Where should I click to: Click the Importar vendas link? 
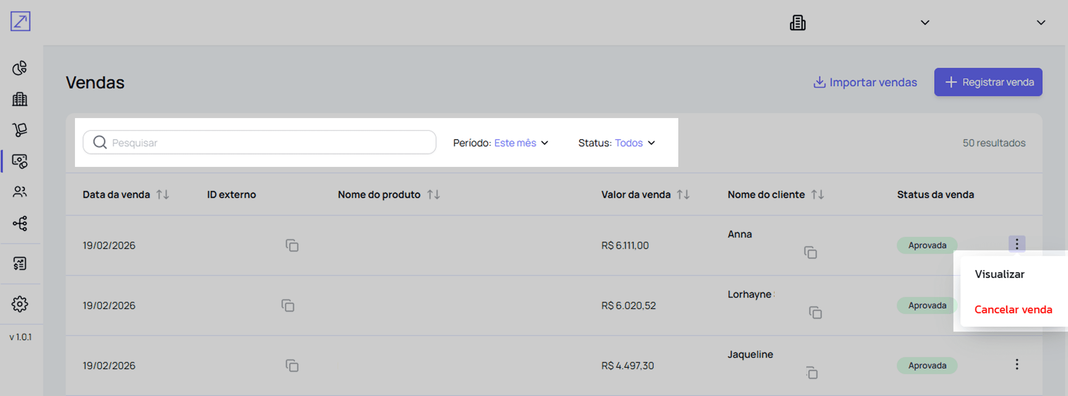click(x=865, y=82)
